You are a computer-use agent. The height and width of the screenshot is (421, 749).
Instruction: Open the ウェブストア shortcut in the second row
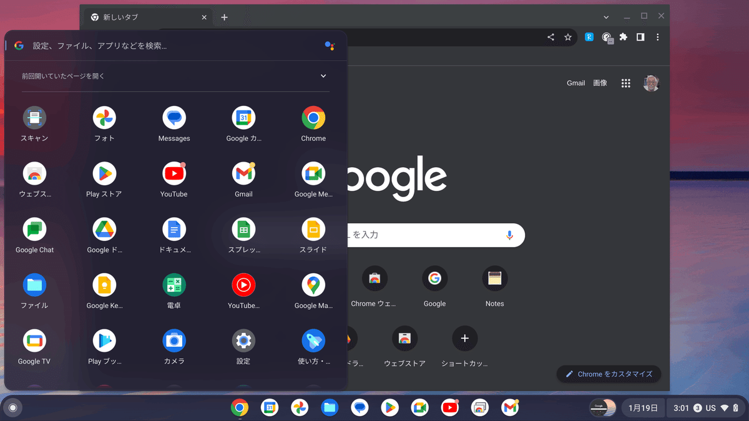coord(404,347)
